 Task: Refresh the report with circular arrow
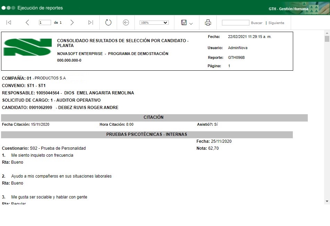tap(108, 22)
